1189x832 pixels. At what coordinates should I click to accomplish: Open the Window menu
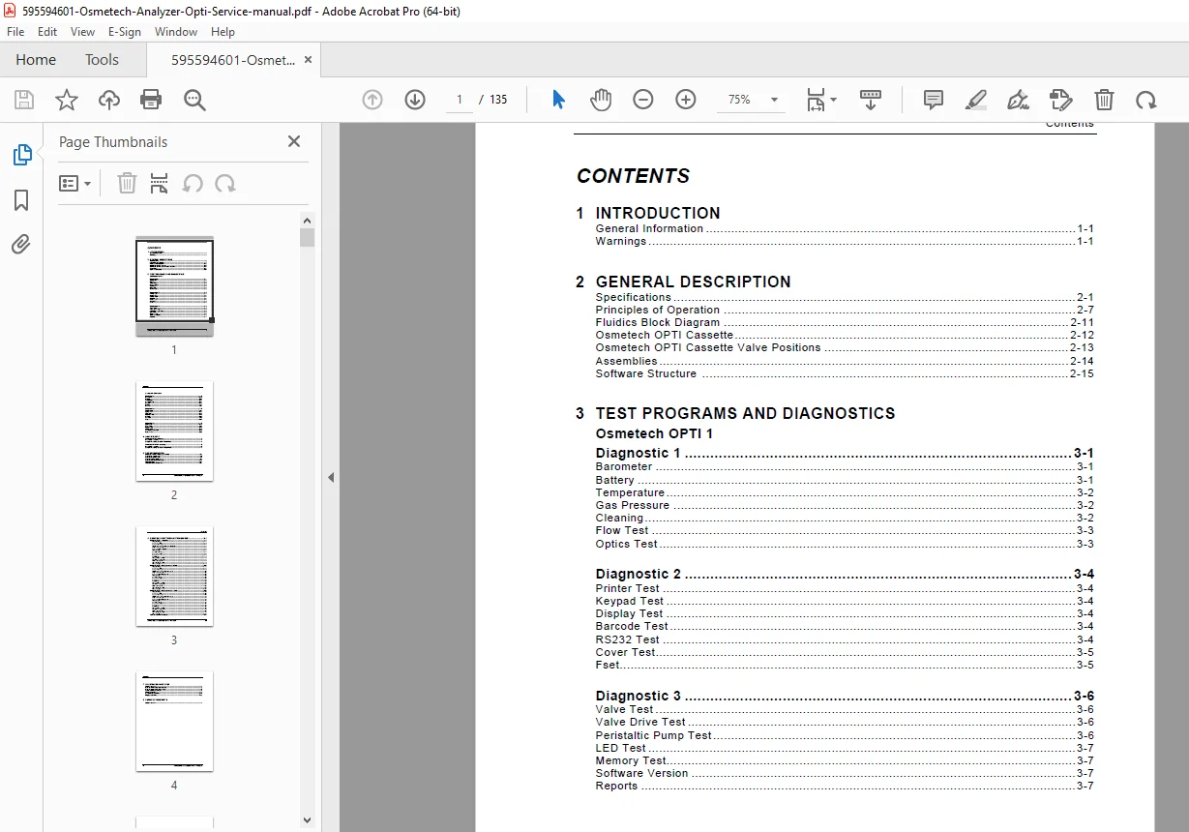point(176,32)
